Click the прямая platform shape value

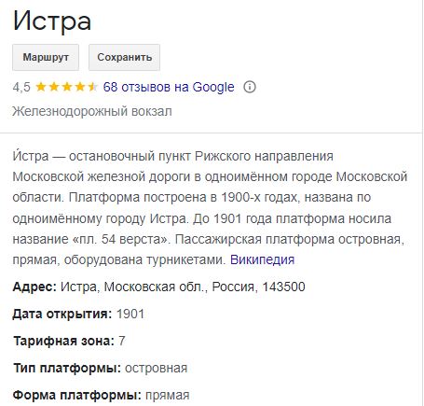pyautogui.click(x=168, y=396)
